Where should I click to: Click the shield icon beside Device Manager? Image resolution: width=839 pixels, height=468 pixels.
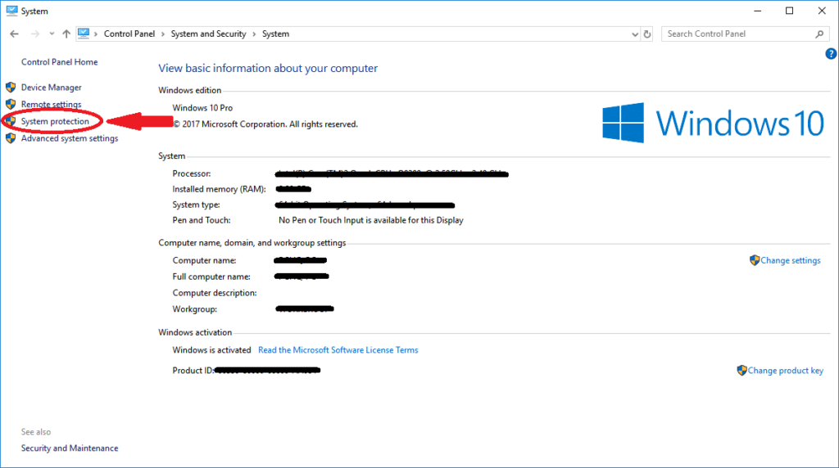coord(11,88)
